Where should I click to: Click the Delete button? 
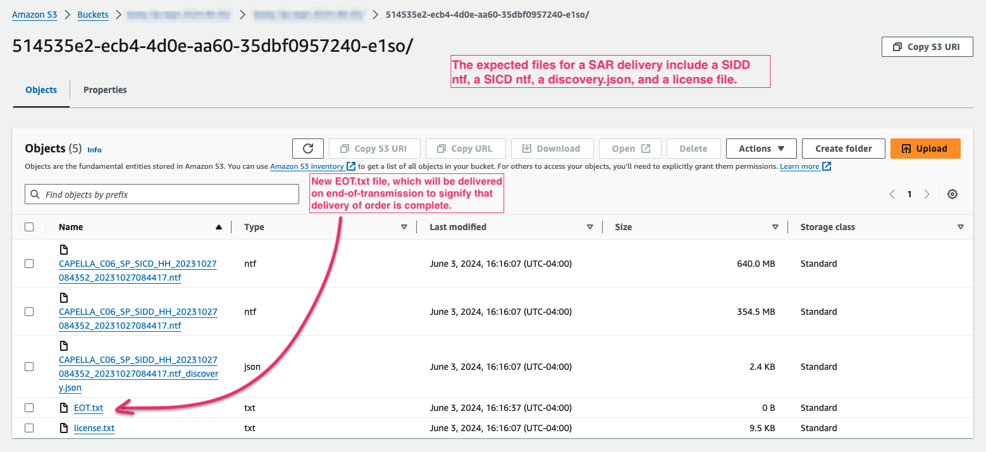click(693, 149)
